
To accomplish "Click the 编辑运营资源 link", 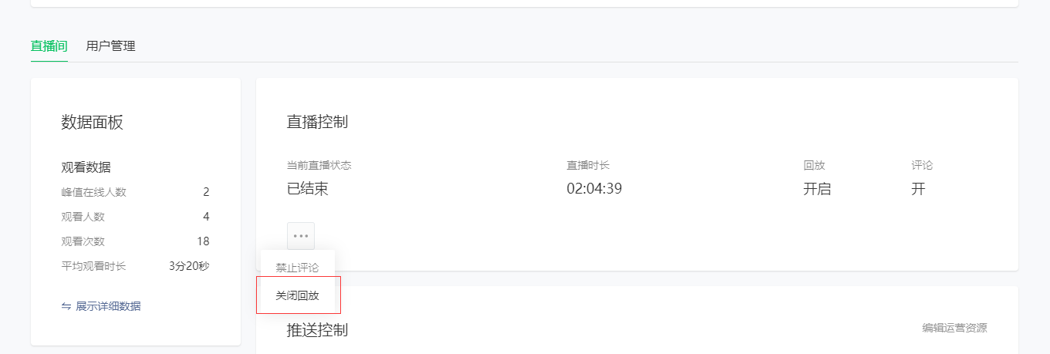I will 954,328.
